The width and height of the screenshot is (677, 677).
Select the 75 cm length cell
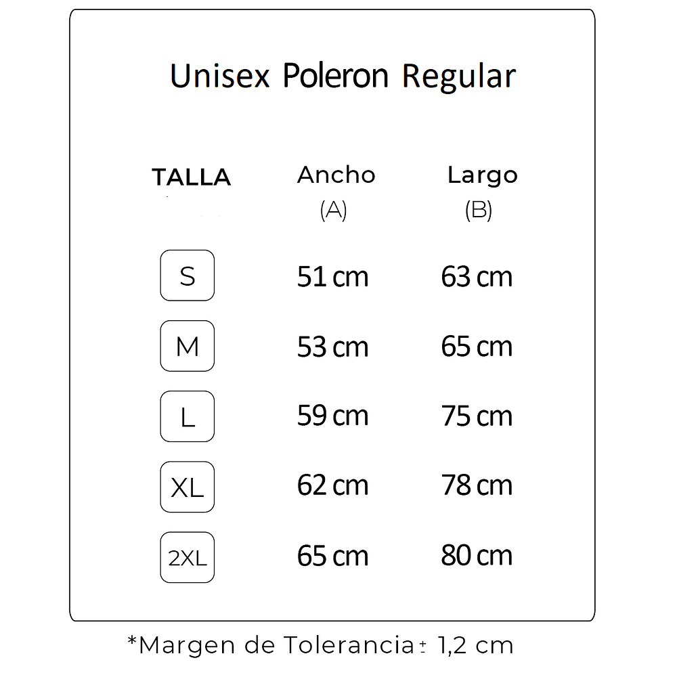pos(477,416)
